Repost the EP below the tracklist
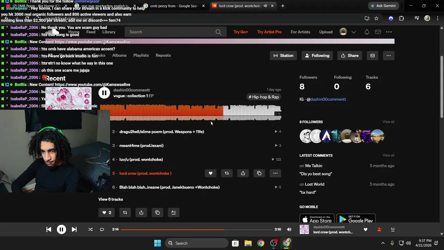The height and width of the screenshot is (250, 444). coord(125,212)
